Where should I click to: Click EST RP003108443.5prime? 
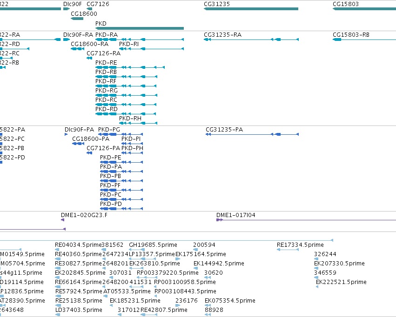[x=185, y=291]
